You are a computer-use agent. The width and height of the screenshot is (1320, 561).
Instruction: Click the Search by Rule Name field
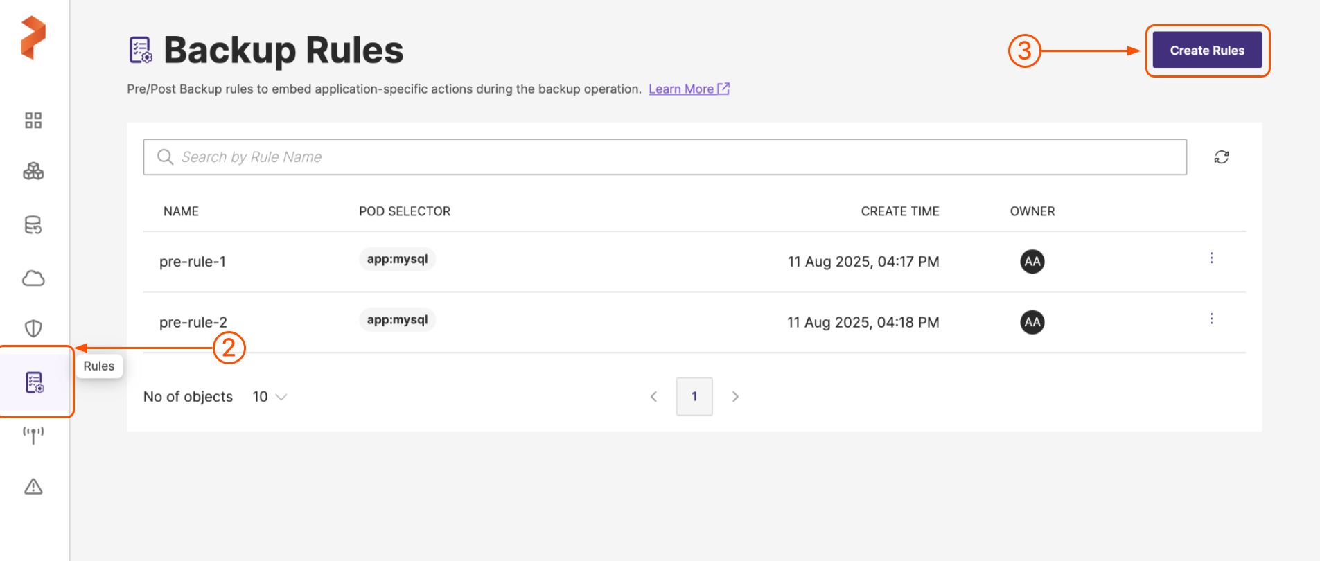(x=665, y=157)
